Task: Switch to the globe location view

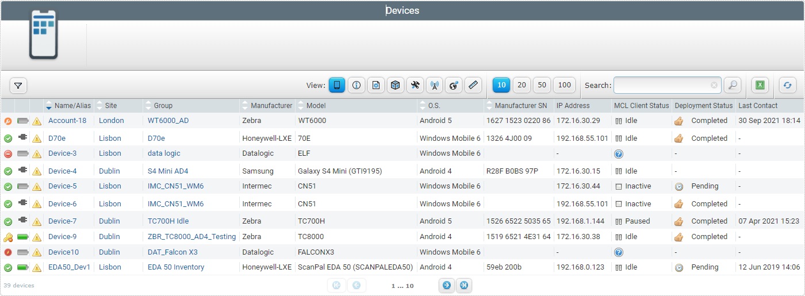Action: [454, 85]
